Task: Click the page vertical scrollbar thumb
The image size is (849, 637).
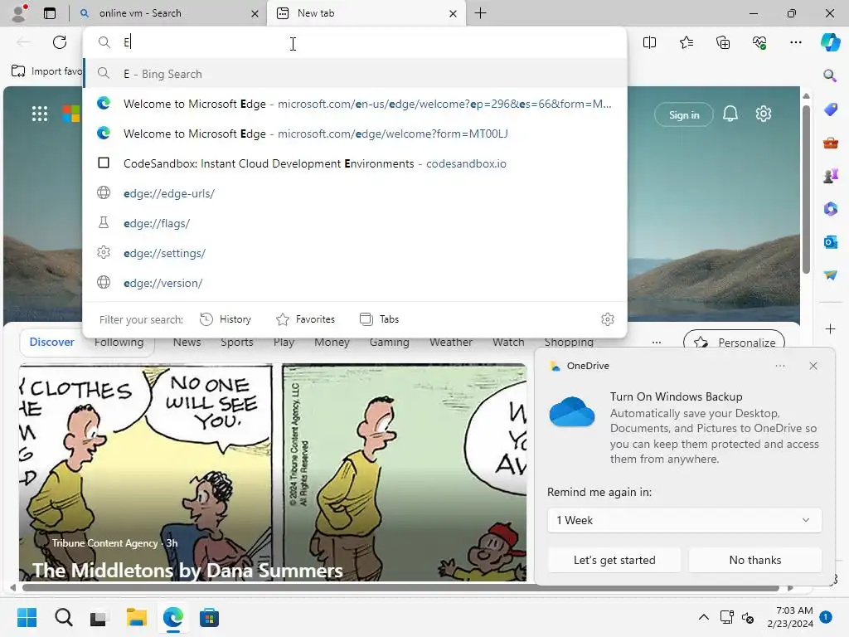Action: (806, 190)
